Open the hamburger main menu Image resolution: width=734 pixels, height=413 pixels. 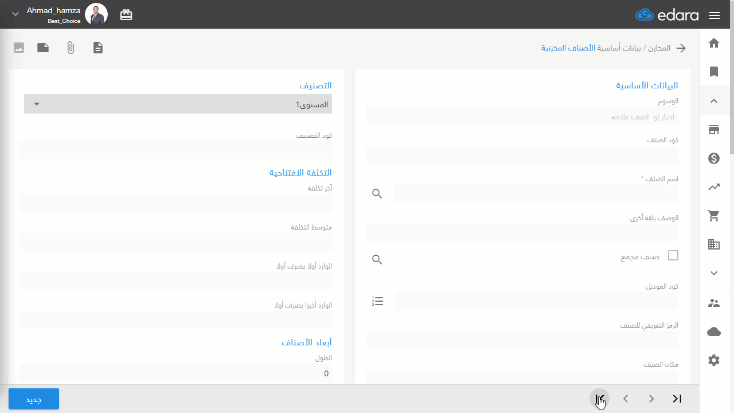715,15
